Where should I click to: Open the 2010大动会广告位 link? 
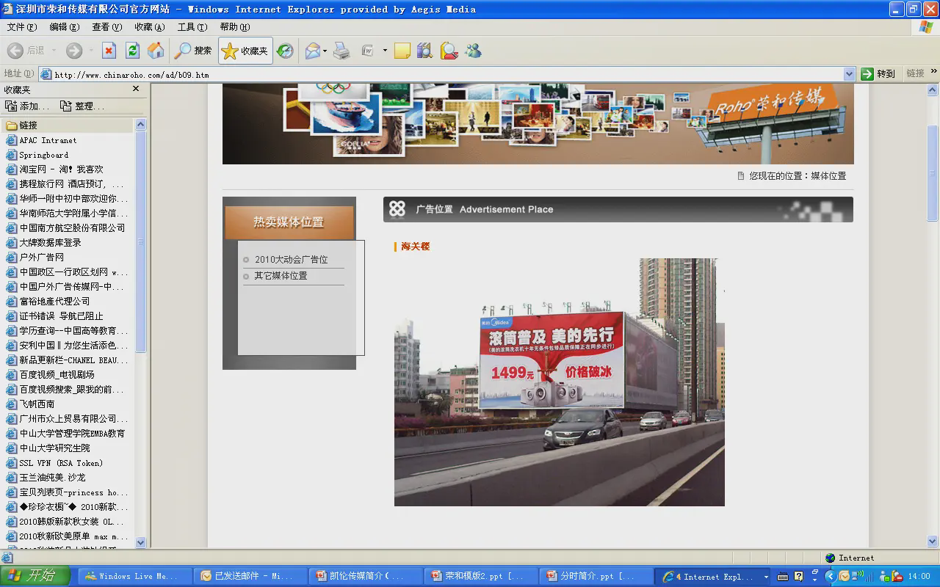[291, 260]
